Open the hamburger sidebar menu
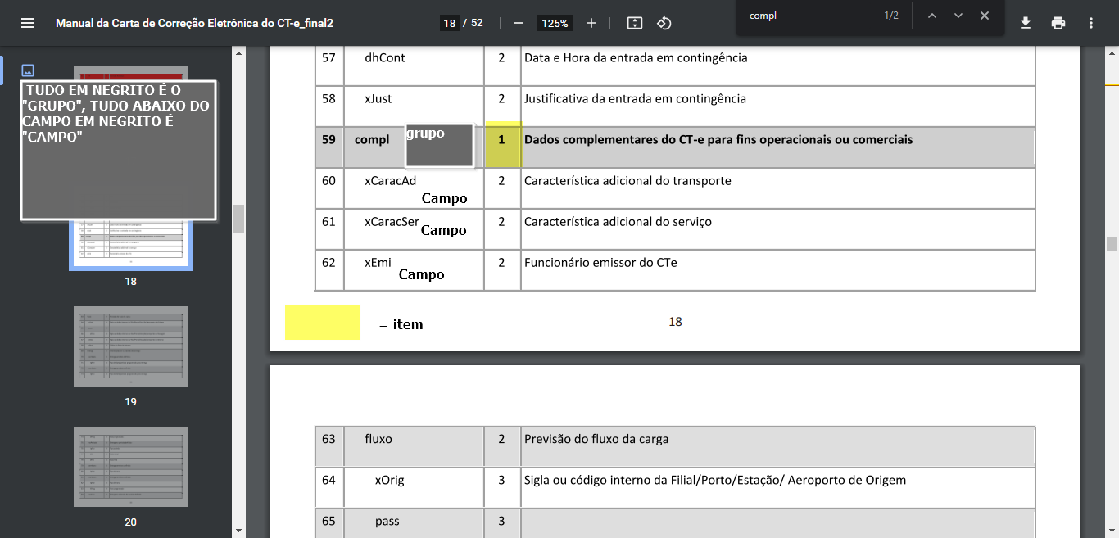The image size is (1119, 538). coord(28,23)
